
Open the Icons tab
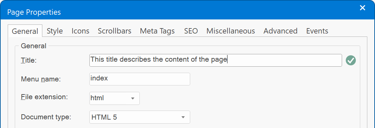pos(80,31)
